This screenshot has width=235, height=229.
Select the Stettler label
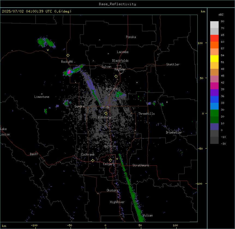pyautogui.click(x=173, y=64)
